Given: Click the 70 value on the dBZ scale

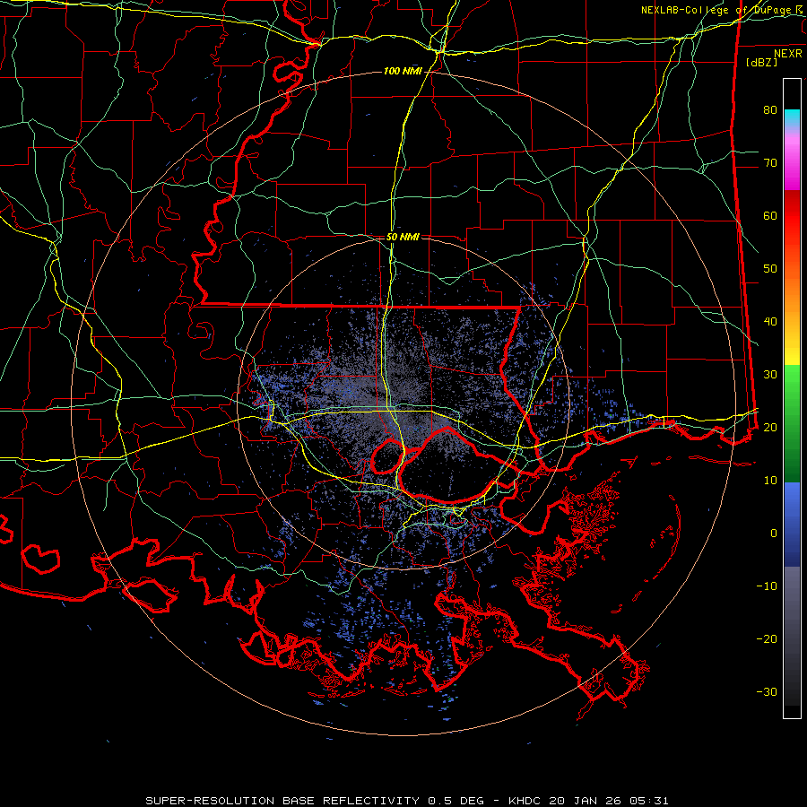Looking at the screenshot, I should point(770,162).
